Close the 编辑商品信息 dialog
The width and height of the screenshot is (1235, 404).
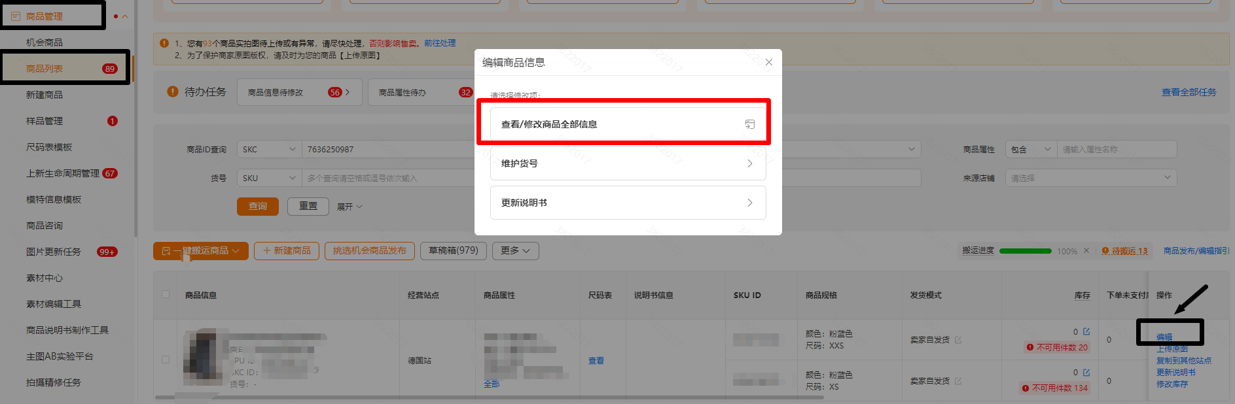tap(768, 62)
